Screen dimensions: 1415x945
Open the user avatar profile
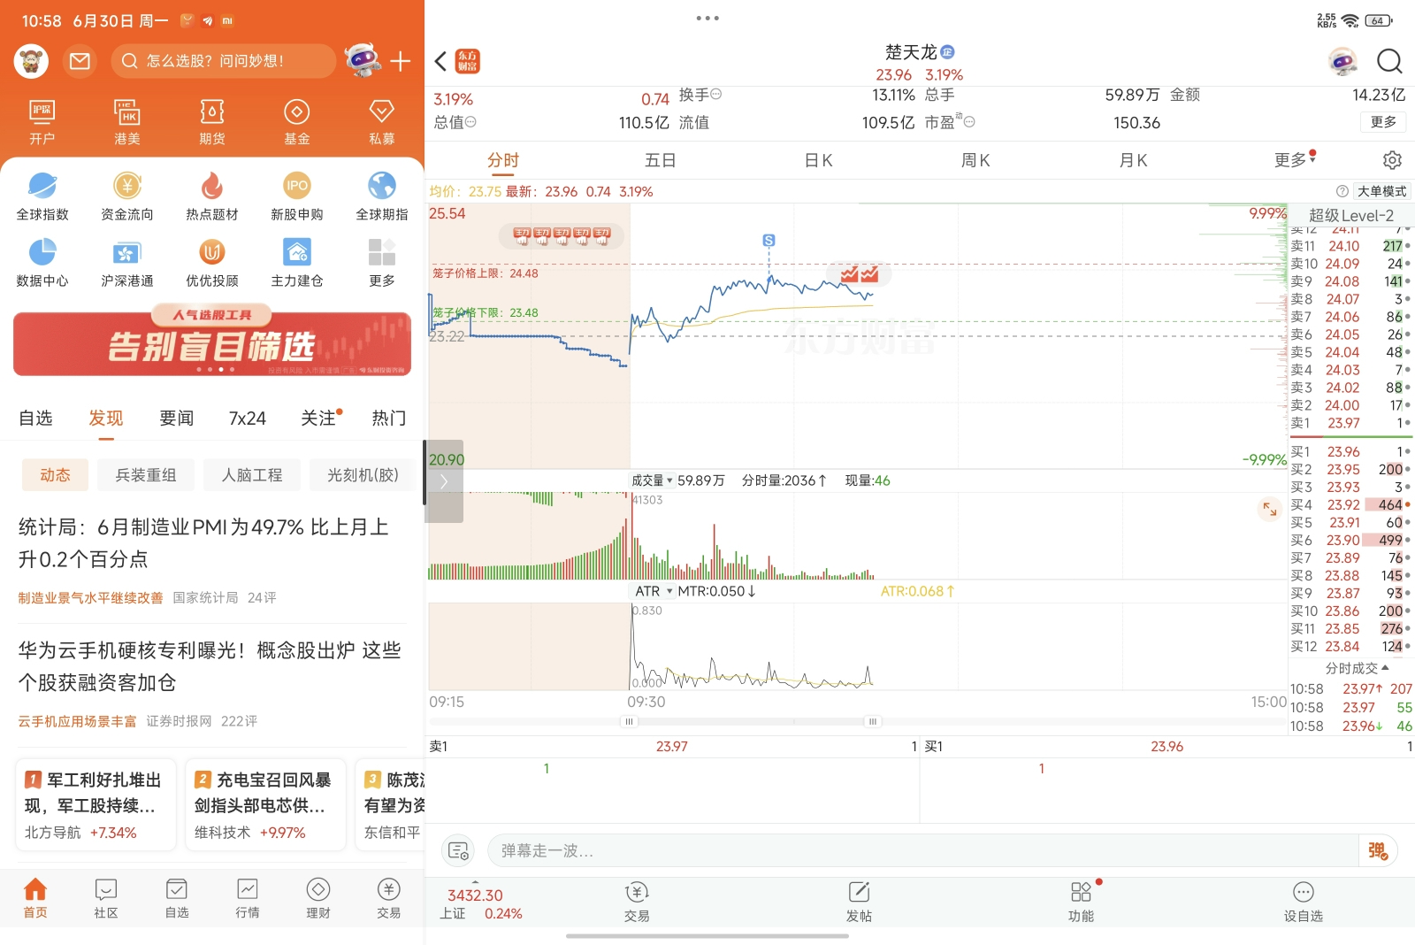[x=31, y=61]
